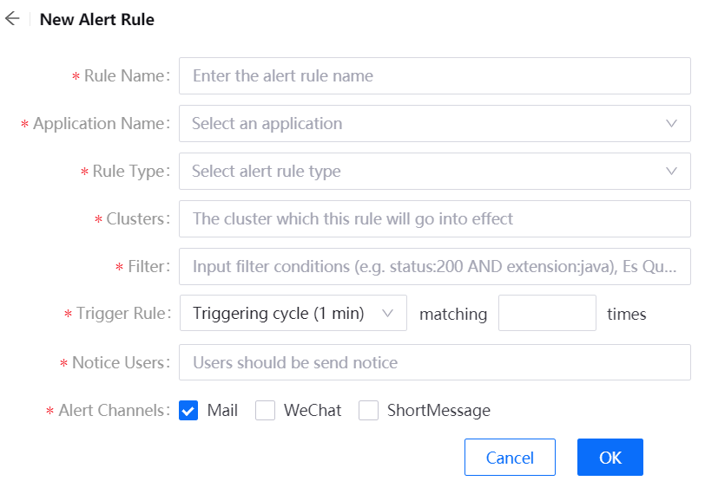Focus the Notice Users input
The image size is (705, 494).
pos(434,363)
